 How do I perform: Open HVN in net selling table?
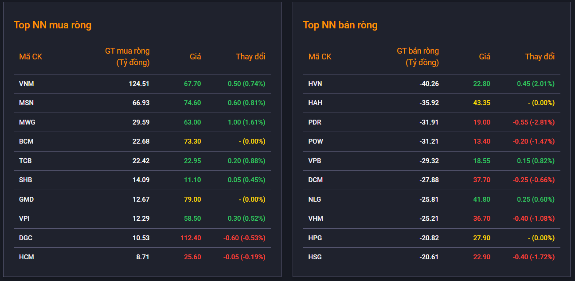pyautogui.click(x=315, y=83)
